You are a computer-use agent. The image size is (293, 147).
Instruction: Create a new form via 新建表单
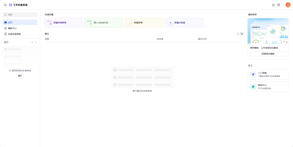coord(144,23)
